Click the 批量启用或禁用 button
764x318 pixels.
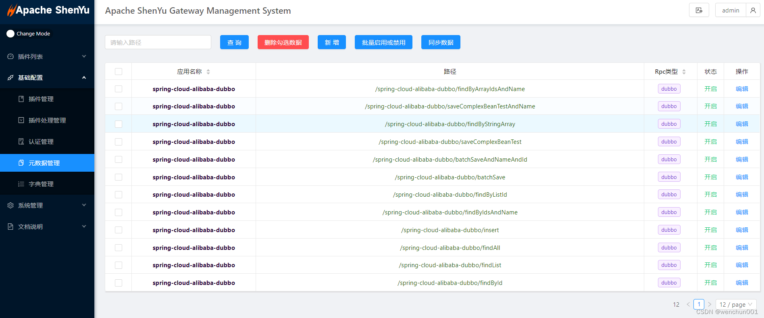[383, 42]
